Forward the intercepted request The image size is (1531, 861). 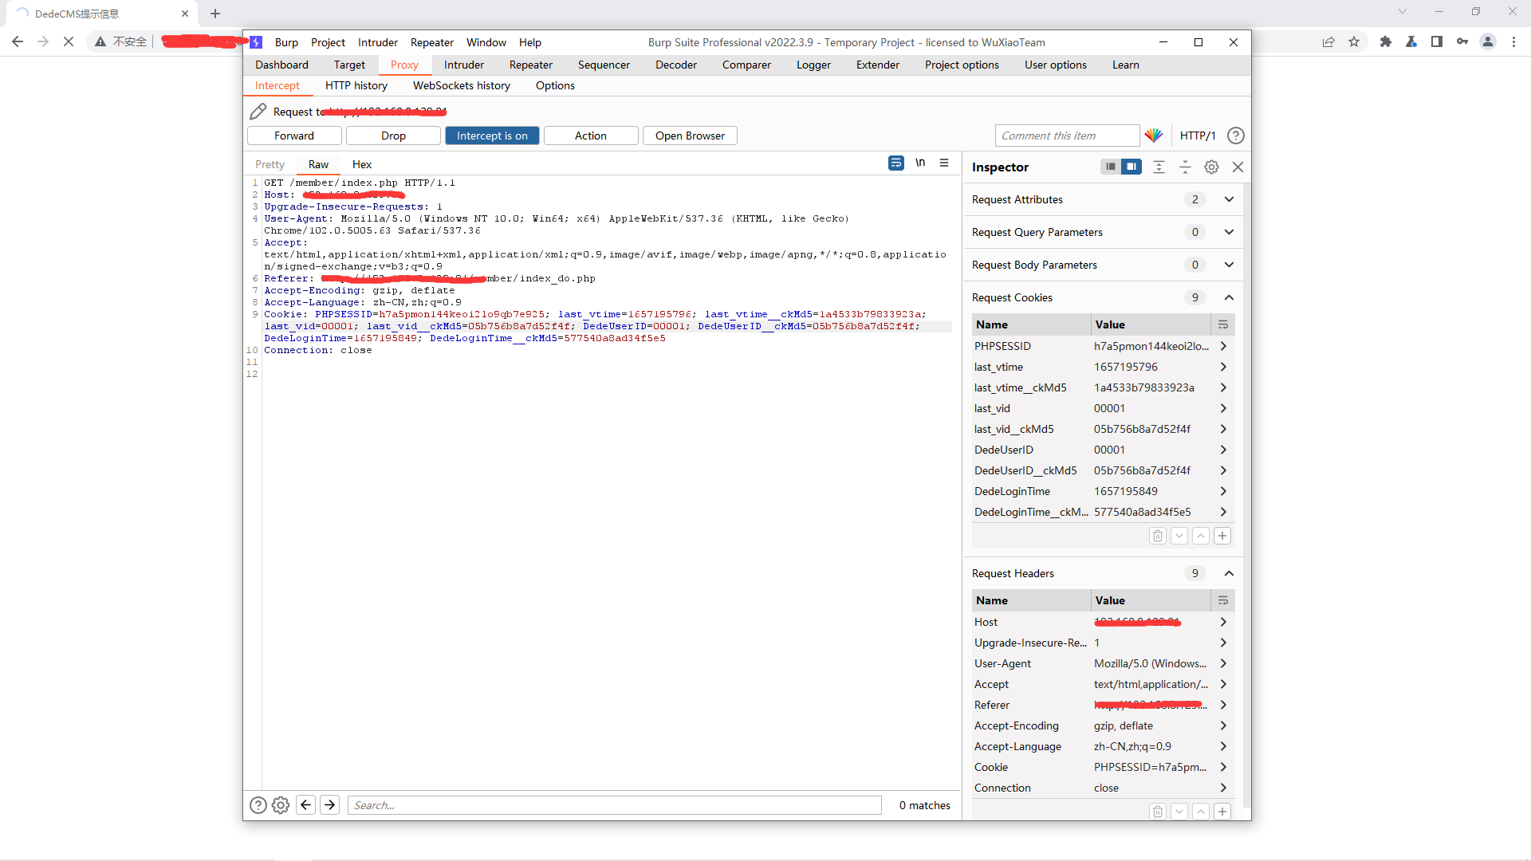(x=294, y=136)
